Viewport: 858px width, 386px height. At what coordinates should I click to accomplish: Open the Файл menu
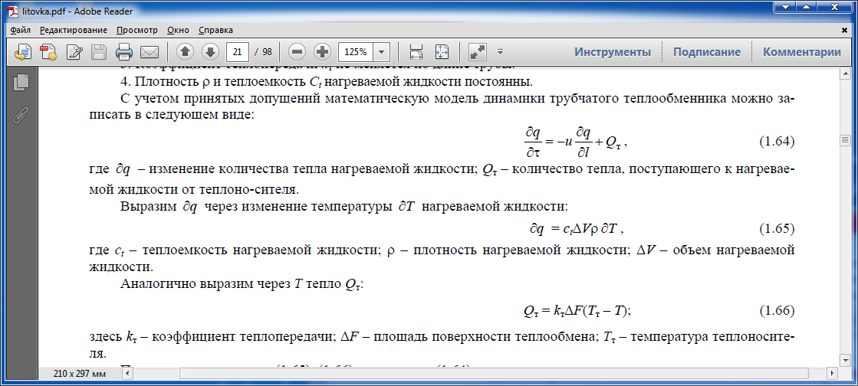pyautogui.click(x=20, y=30)
